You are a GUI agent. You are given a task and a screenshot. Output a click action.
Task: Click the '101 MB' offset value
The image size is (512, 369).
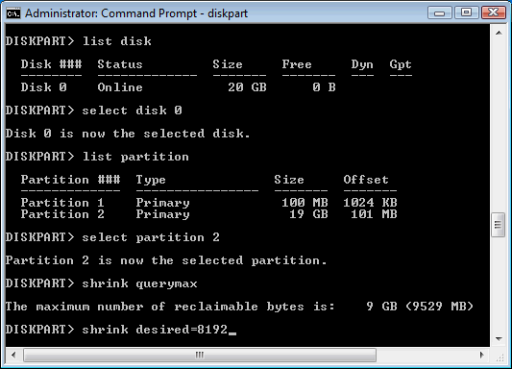(x=374, y=214)
